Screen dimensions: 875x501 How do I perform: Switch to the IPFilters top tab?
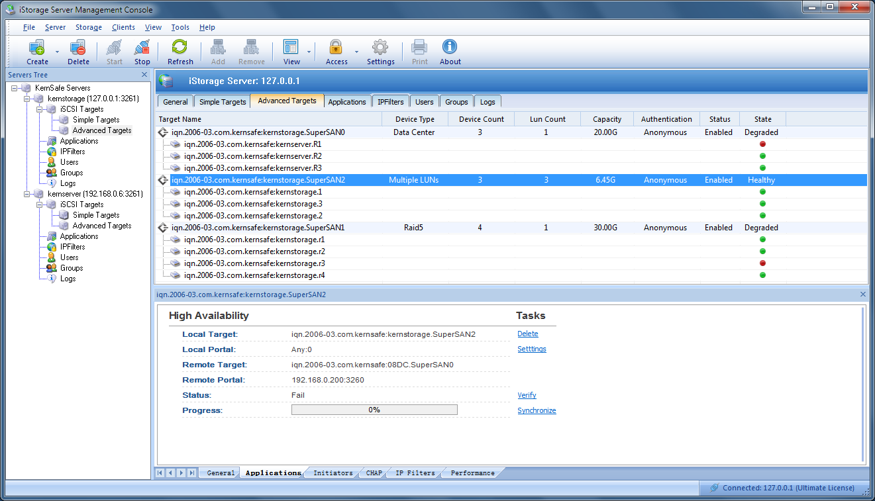(x=391, y=102)
